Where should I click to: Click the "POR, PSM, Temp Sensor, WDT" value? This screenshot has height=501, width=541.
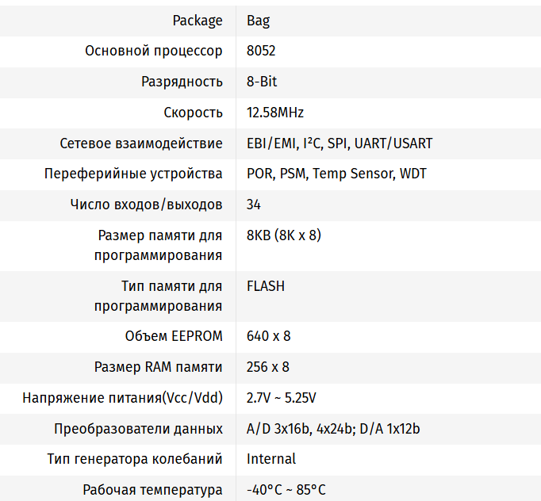tap(336, 174)
